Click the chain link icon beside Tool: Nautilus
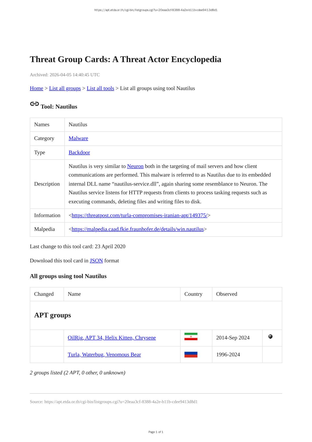 click(34, 104)
